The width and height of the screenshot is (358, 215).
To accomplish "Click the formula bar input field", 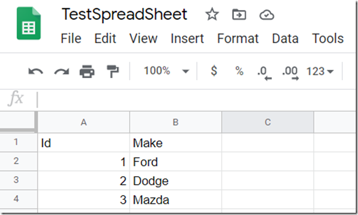I will pos(196,100).
